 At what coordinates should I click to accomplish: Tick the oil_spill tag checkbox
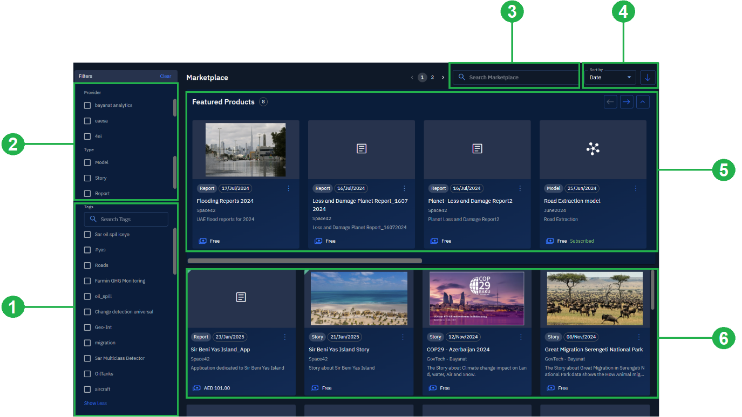click(87, 296)
